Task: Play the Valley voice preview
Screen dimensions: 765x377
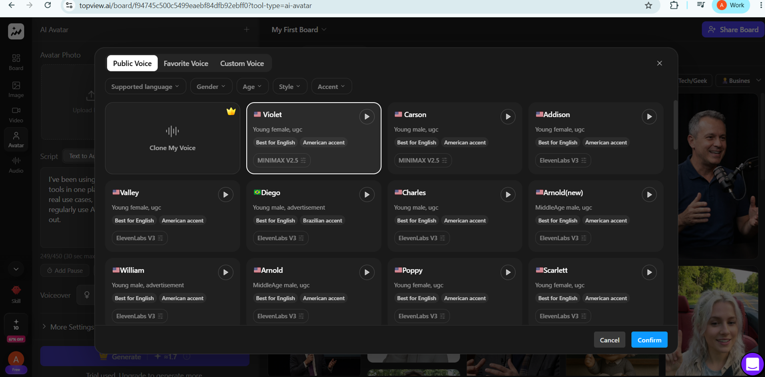Action: point(225,195)
